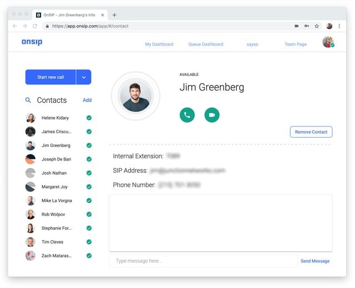Image resolution: width=355 pixels, height=288 pixels.
Task: Click the Remove Contact button
Action: 311,132
